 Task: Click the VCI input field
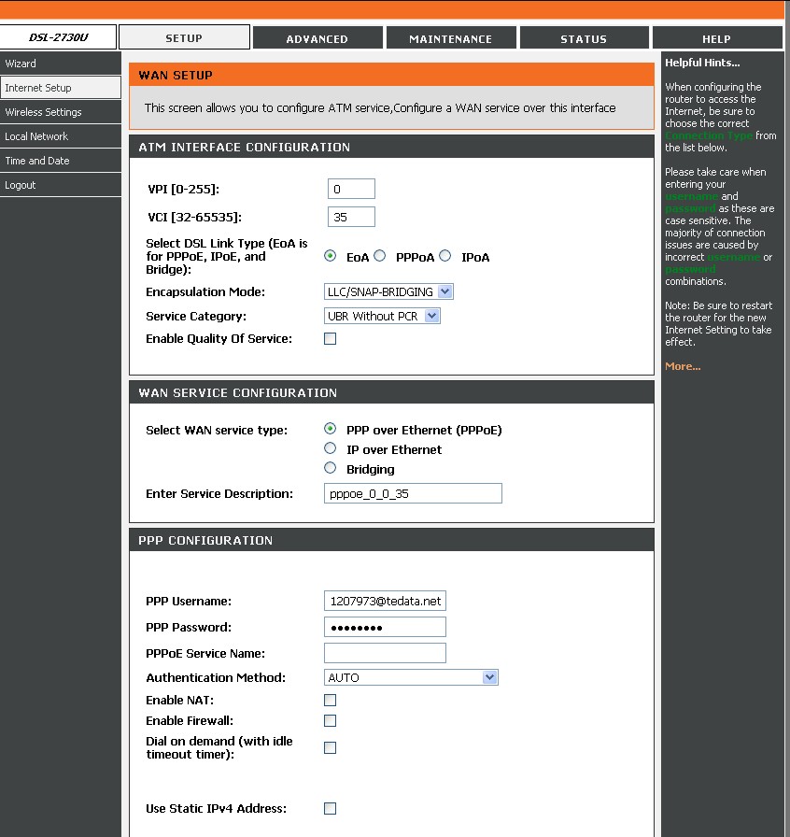[351, 217]
